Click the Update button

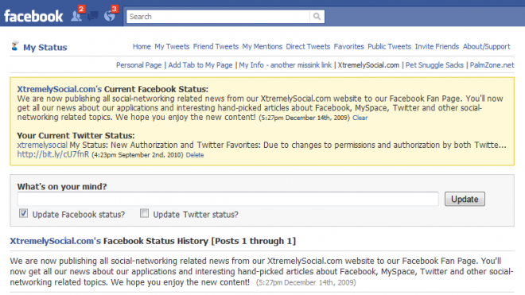465,199
